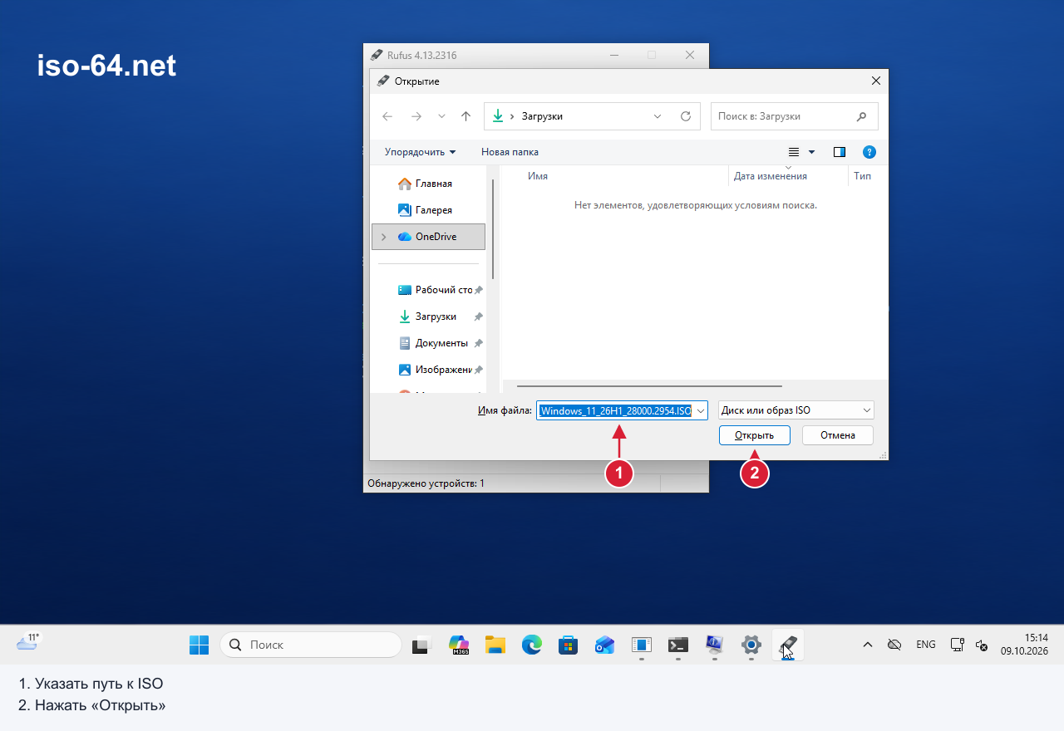
Task: Refresh the Загрузки folder view
Action: click(686, 116)
